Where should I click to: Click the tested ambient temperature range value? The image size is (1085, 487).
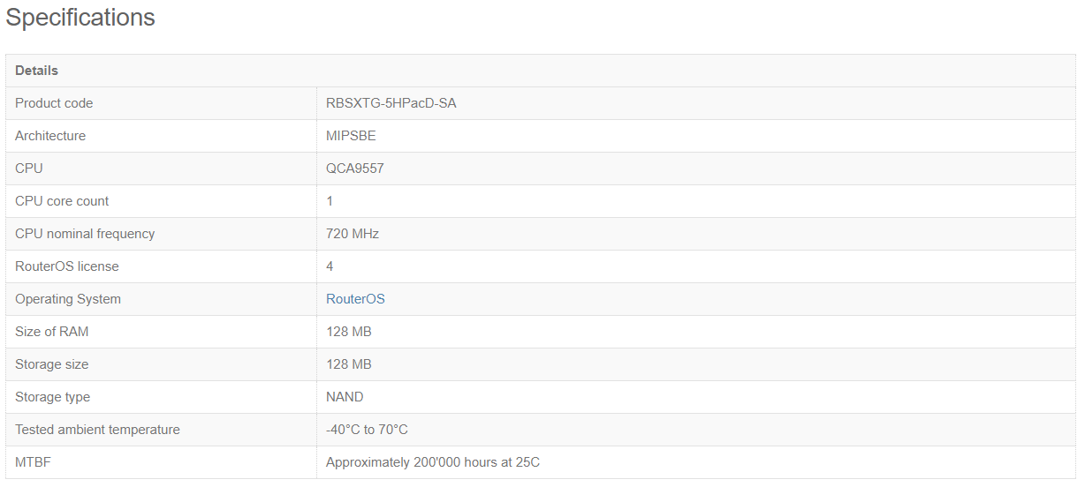tap(367, 430)
